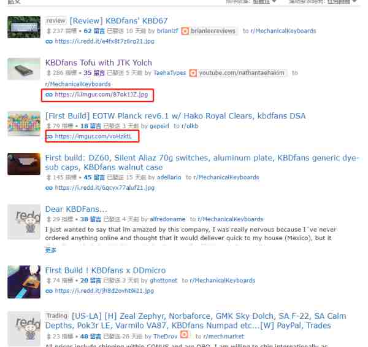This screenshot has height=347, width=368.
Task: Go to subreddit r/olkb
Action: coord(190,126)
